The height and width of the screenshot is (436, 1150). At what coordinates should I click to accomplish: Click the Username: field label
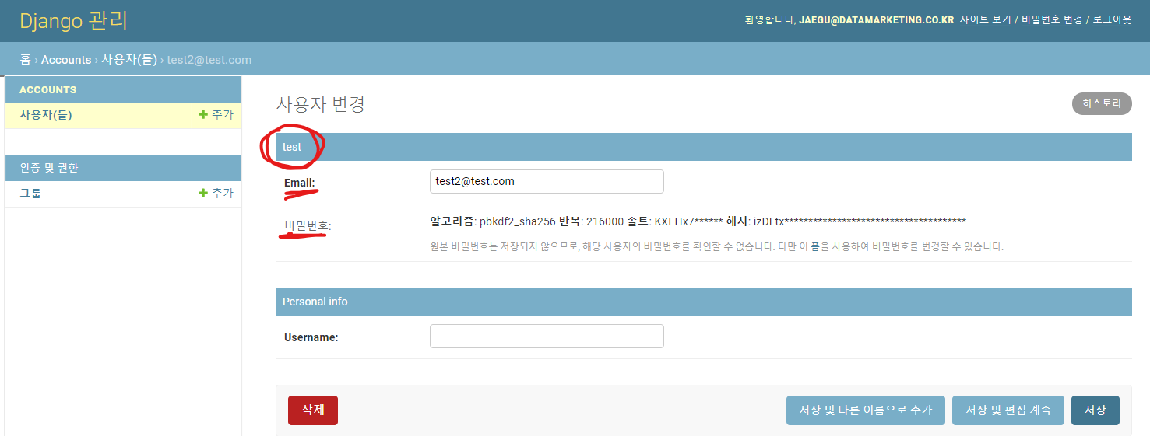311,337
